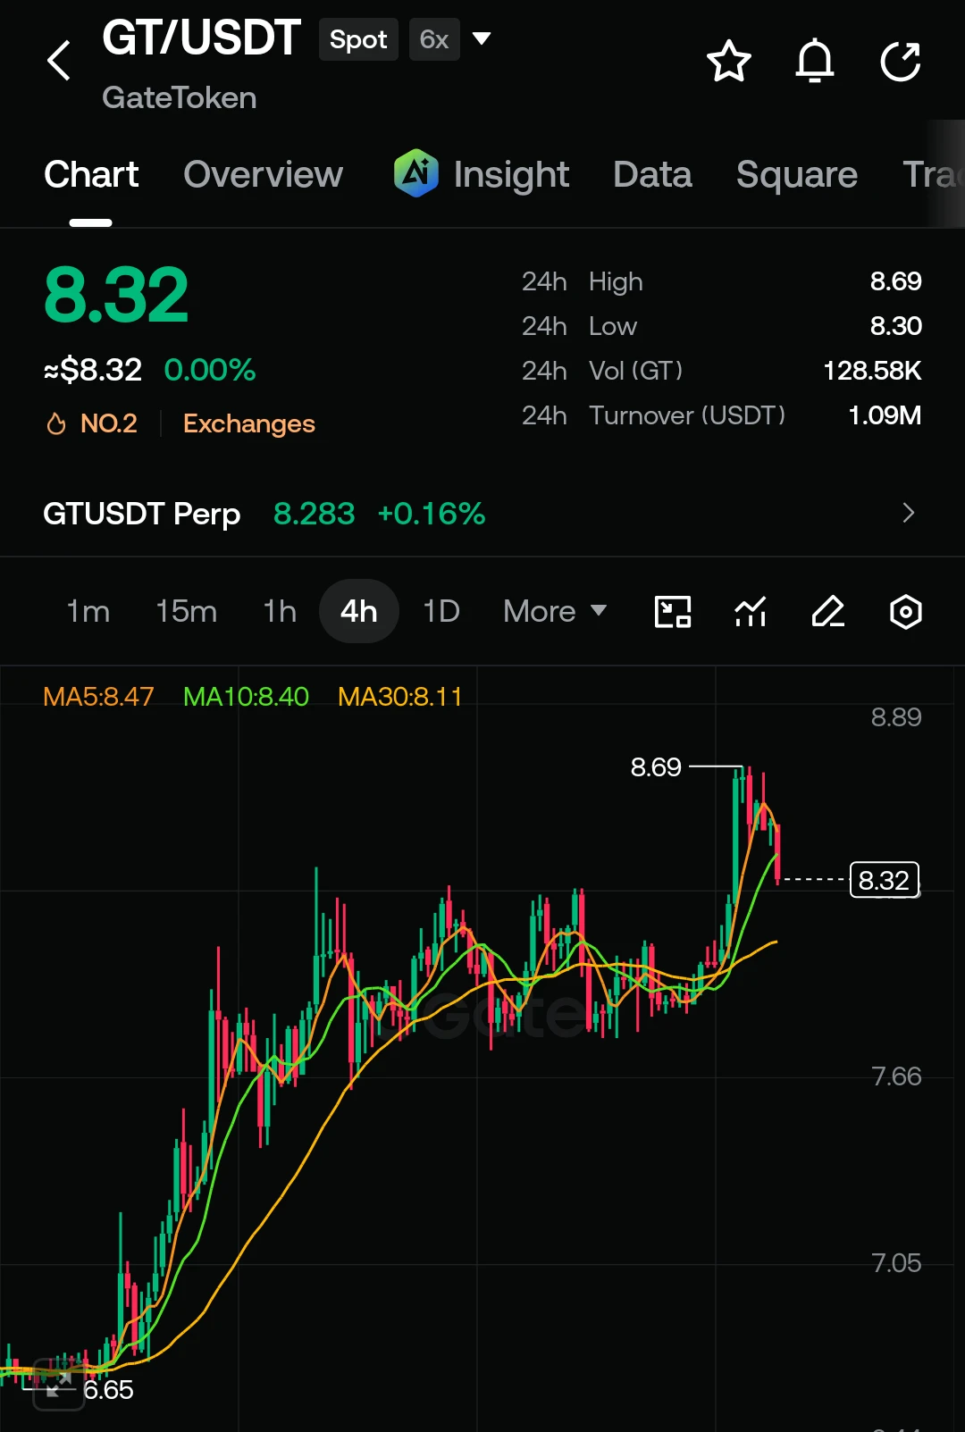Screen dimensions: 965x1432
Task: Tap the fullscreen expand chart icon
Action: point(58,1385)
